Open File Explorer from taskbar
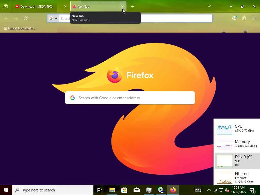 112,190
